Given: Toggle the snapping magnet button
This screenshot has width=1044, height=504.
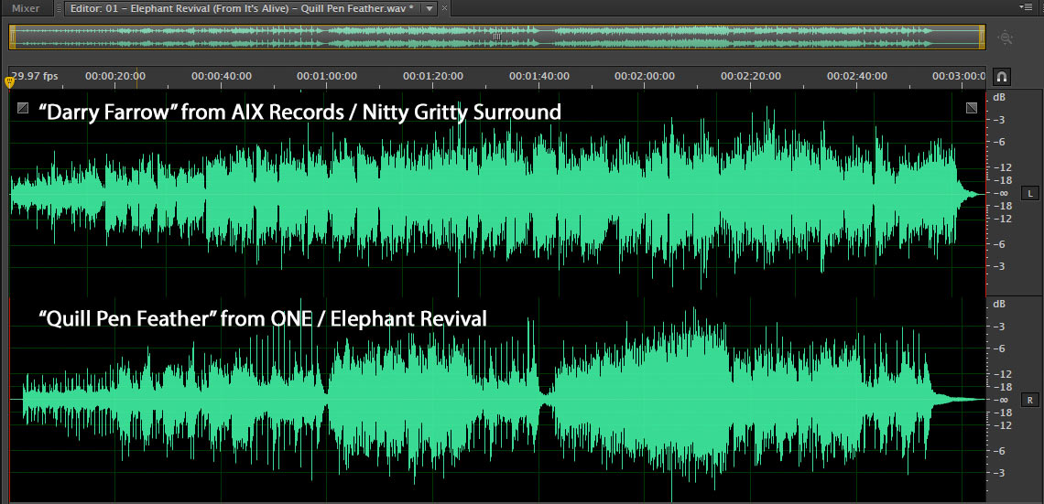Looking at the screenshot, I should [x=1001, y=77].
